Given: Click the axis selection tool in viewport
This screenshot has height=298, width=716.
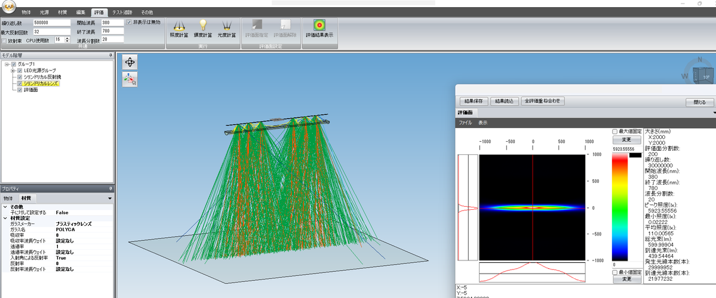Looking at the screenshot, I should [x=130, y=79].
